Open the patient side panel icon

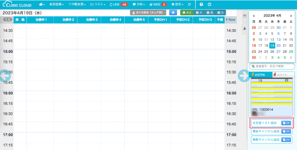[x=245, y=28]
